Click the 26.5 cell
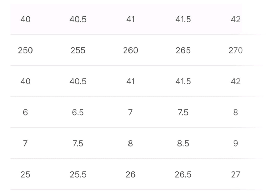 [183, 174]
